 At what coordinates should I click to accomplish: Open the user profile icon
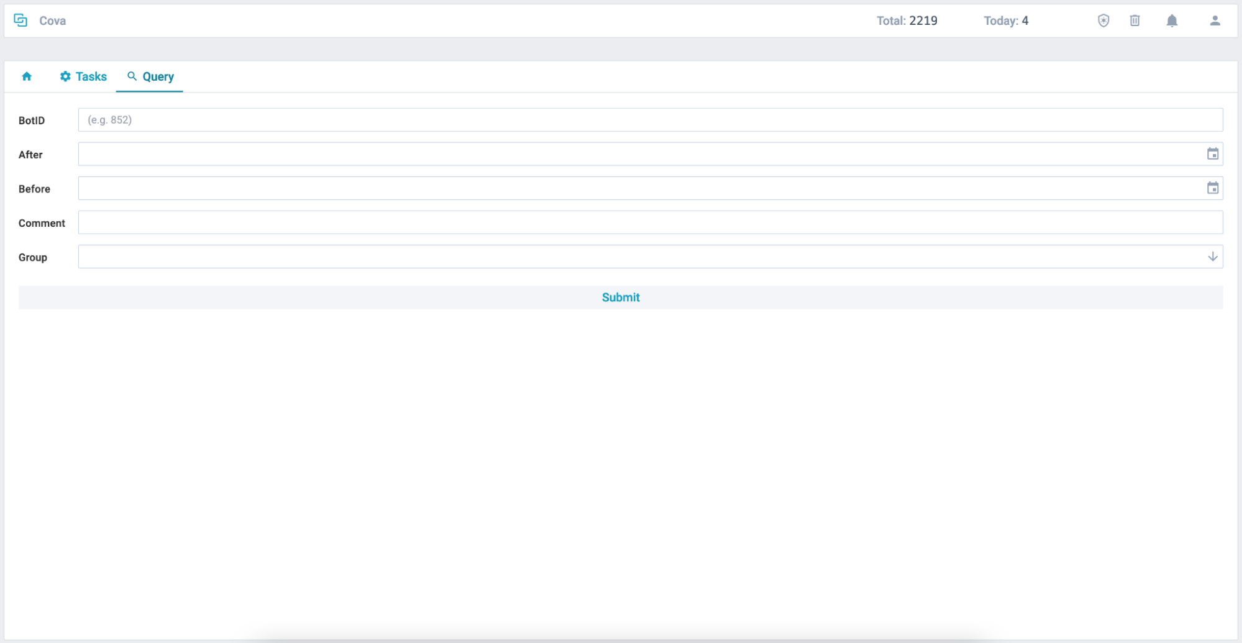tap(1215, 21)
